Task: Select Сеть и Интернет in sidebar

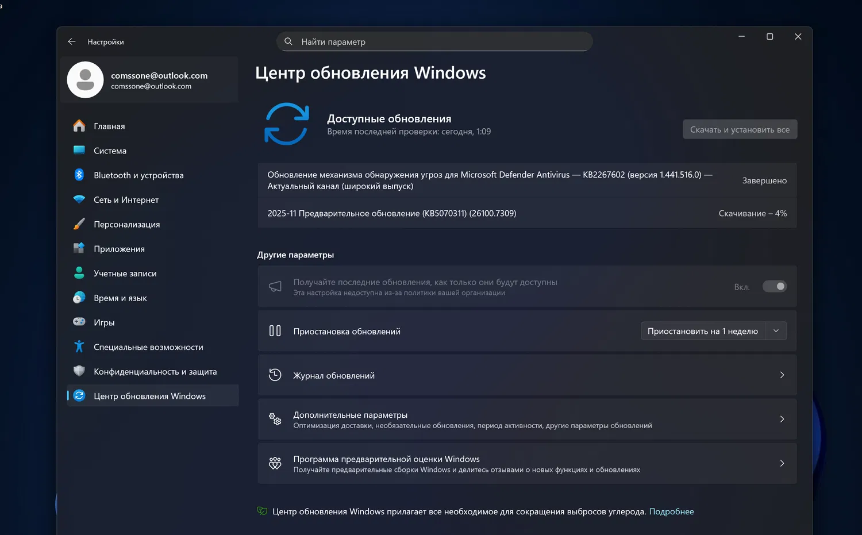Action: click(x=152, y=199)
